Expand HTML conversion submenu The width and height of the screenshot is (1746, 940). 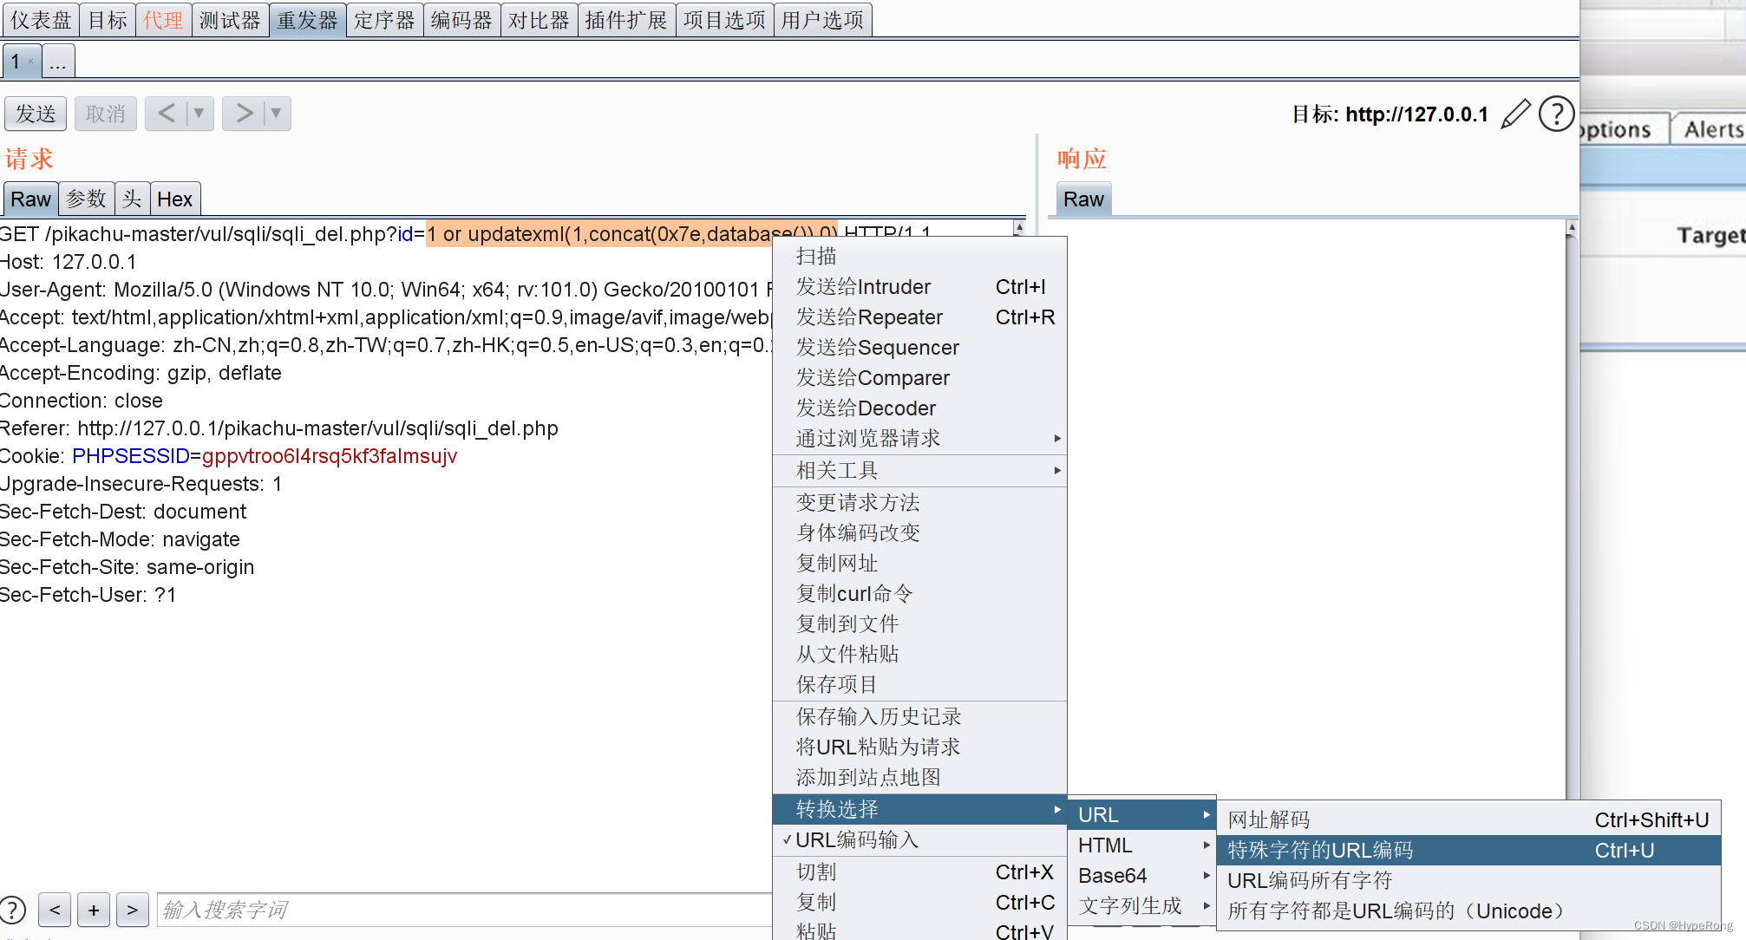(1142, 845)
